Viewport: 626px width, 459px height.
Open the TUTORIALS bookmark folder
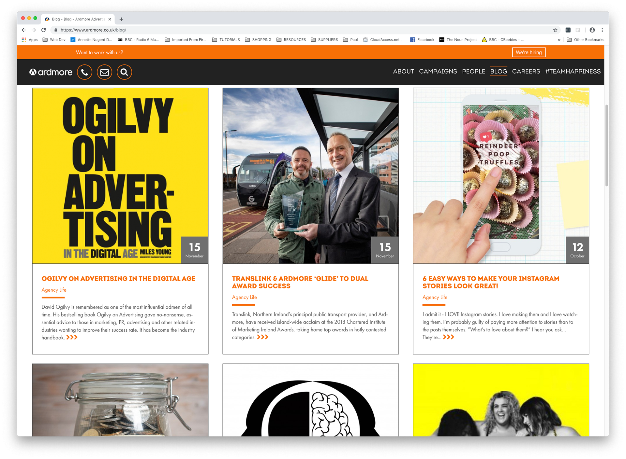click(226, 40)
